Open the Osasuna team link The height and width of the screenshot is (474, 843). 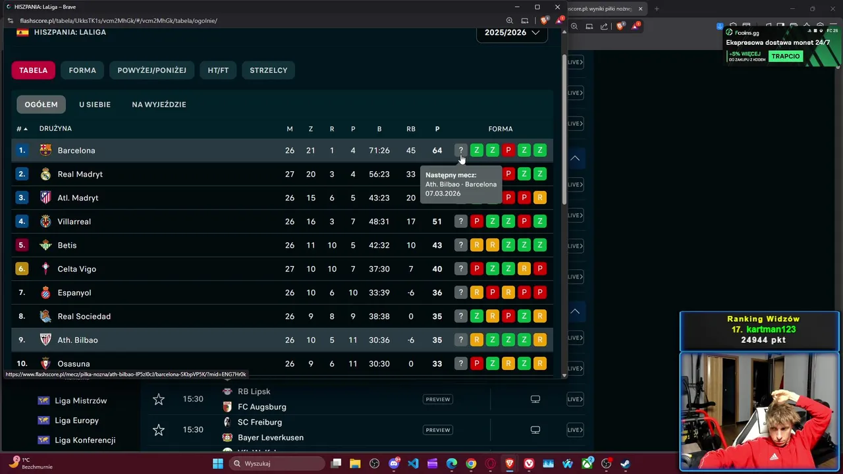74,363
